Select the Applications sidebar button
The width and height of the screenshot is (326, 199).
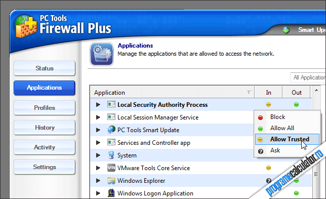(x=45, y=88)
